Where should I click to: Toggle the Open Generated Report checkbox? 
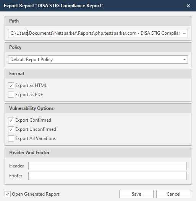pyautogui.click(x=8, y=194)
